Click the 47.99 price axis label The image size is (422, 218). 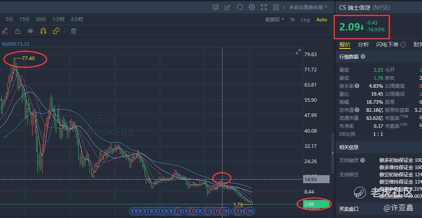[310, 115]
